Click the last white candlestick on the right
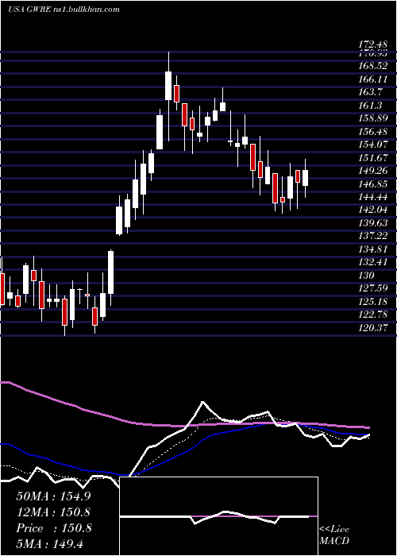The image size is (397, 556). pos(305,178)
